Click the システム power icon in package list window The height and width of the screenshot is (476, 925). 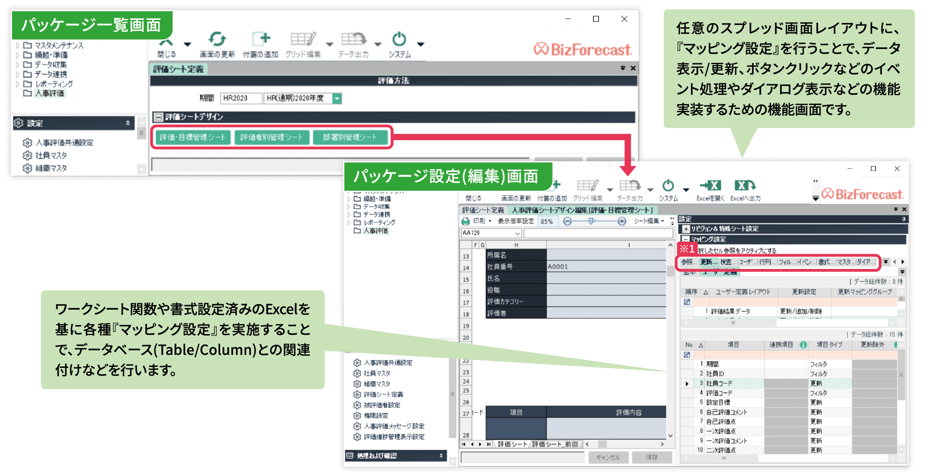click(399, 39)
